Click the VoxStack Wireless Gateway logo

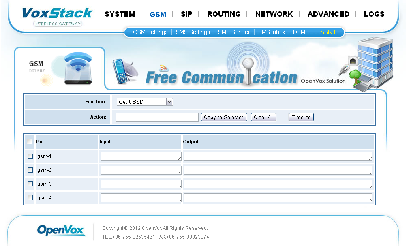pos(57,16)
